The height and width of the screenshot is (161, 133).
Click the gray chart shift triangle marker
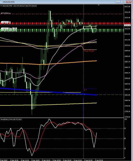click(99, 5)
